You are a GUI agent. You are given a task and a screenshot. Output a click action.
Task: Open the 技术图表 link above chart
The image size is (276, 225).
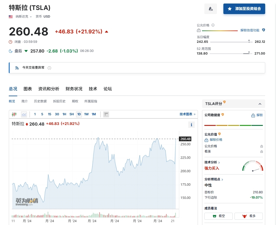pos(187,114)
